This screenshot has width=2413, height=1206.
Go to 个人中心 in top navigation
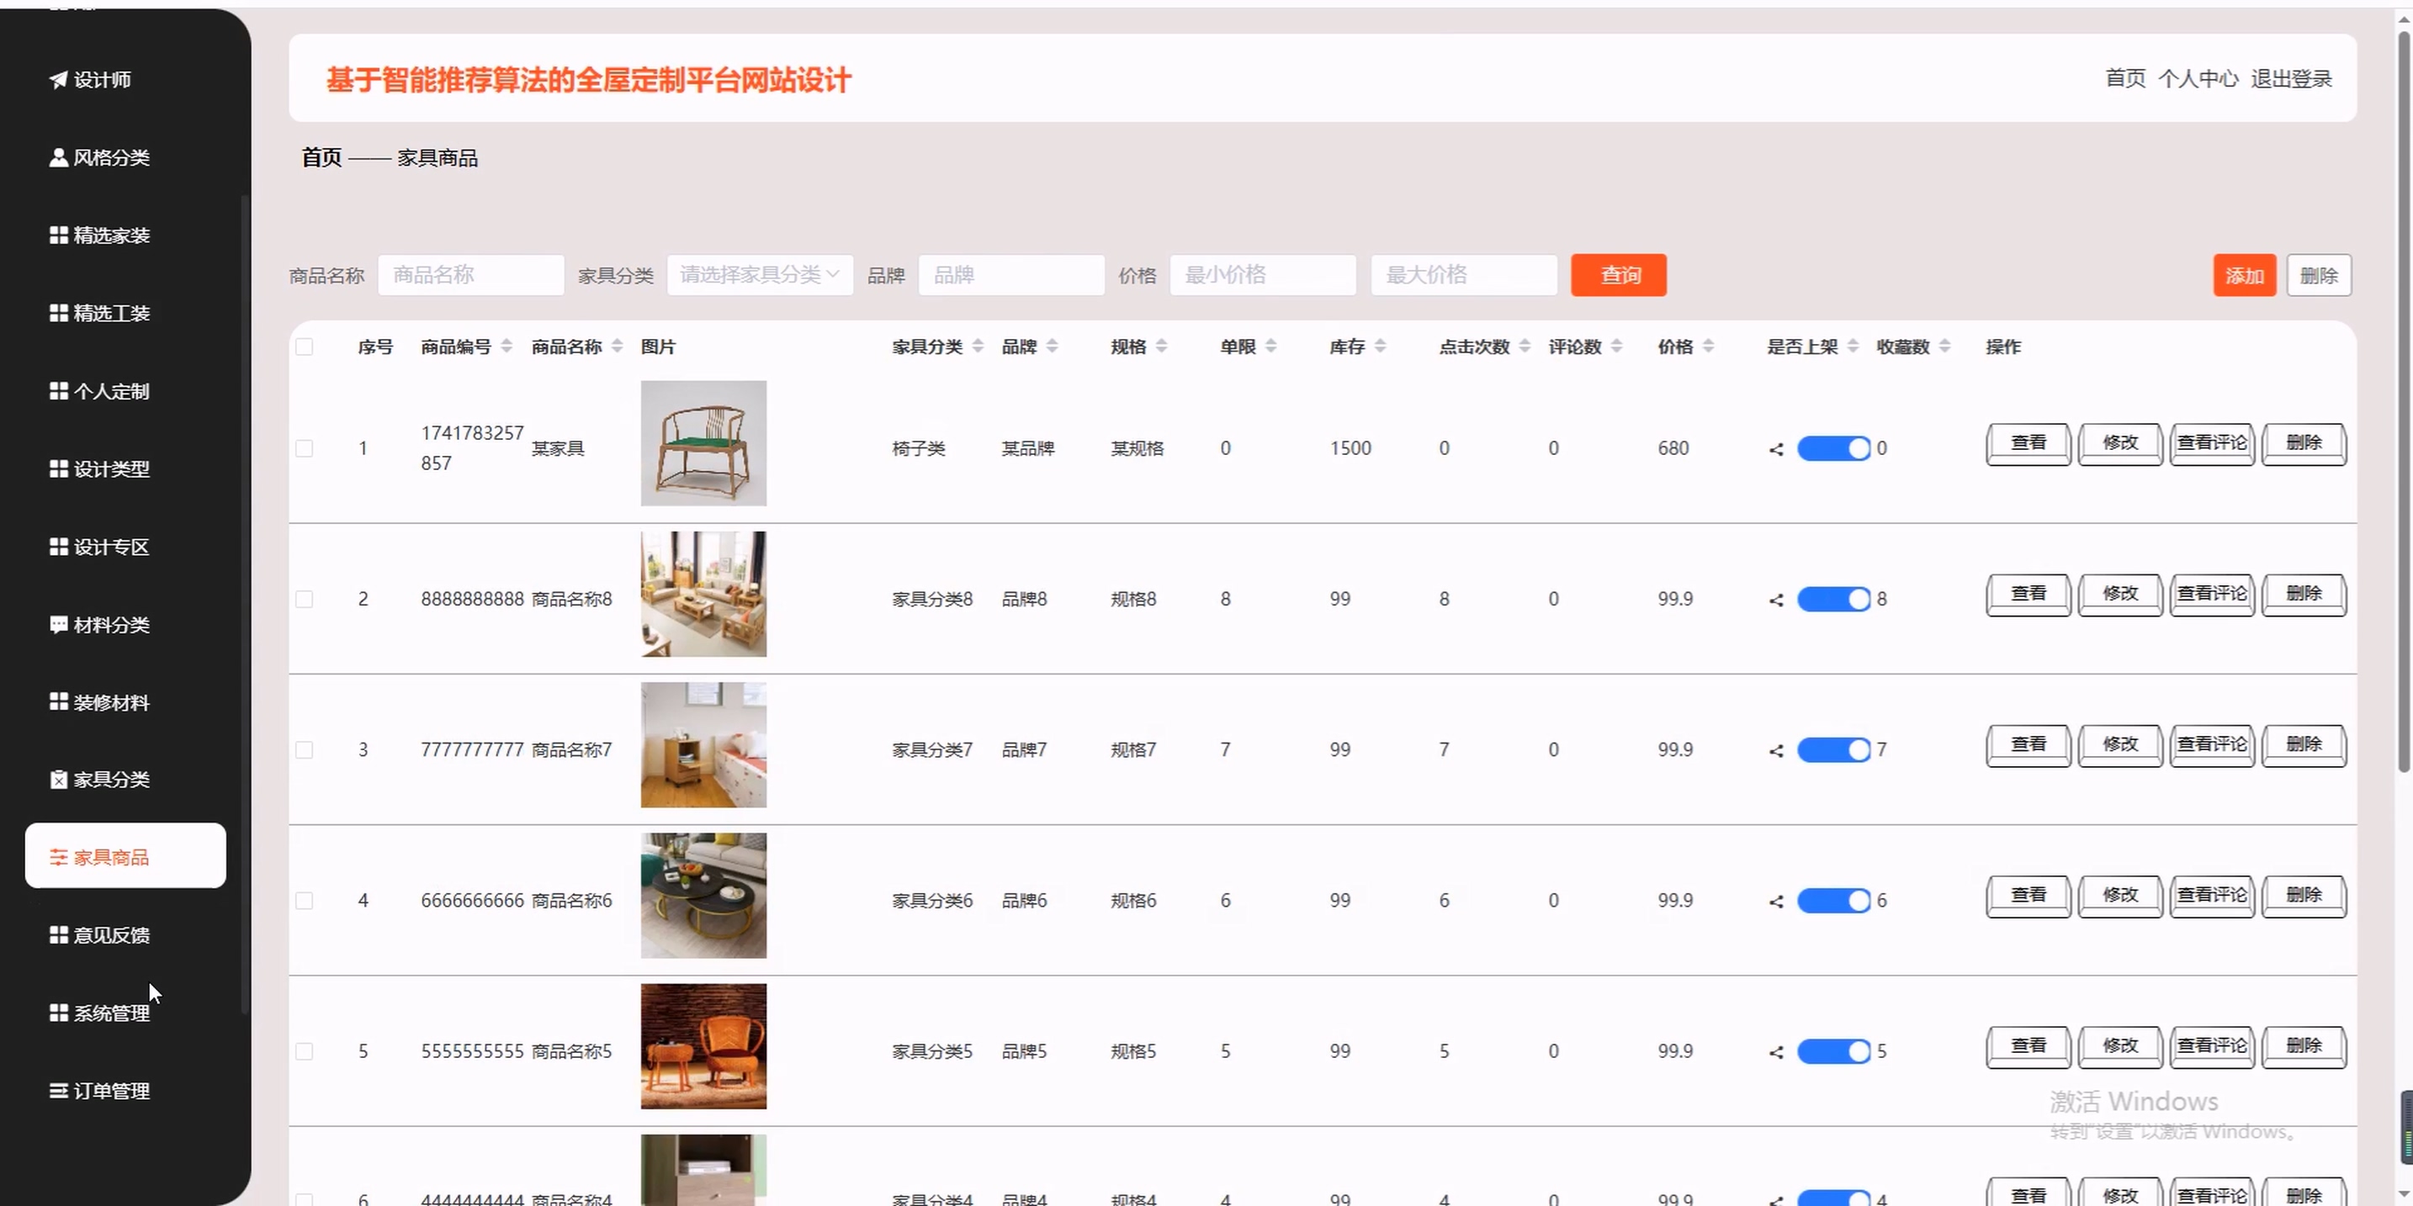point(2198,79)
